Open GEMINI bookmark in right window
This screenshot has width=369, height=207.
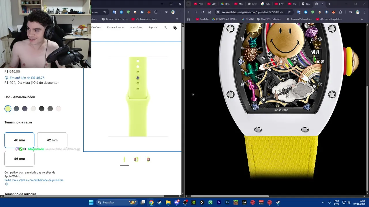pyautogui.click(x=247, y=19)
